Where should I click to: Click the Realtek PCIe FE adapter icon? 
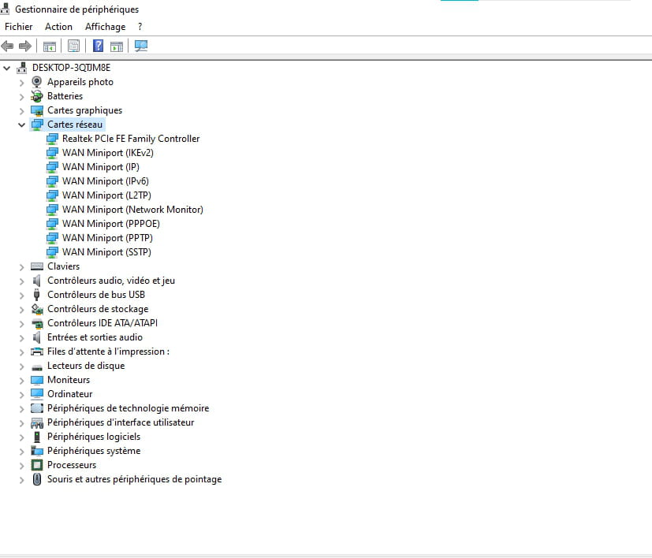point(52,139)
